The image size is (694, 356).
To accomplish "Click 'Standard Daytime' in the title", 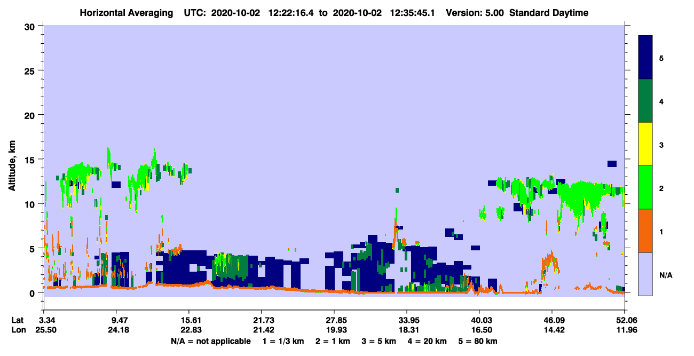I will (x=549, y=13).
